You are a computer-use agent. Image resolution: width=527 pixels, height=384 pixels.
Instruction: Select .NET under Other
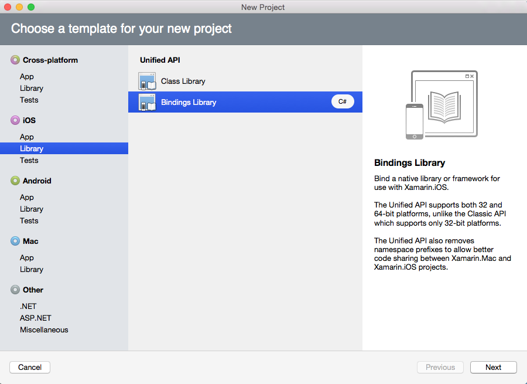pos(28,306)
